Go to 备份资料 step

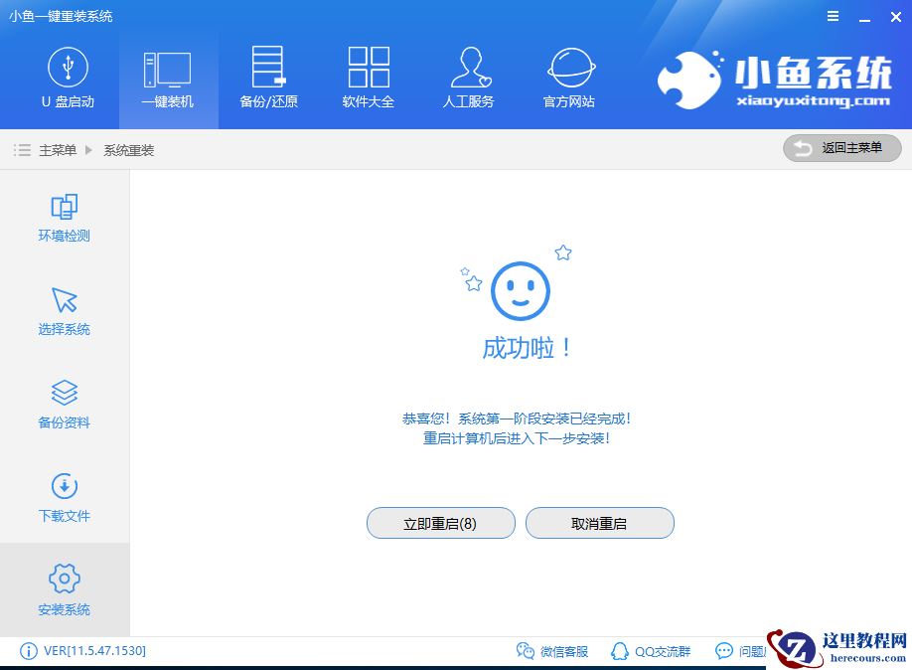click(64, 403)
